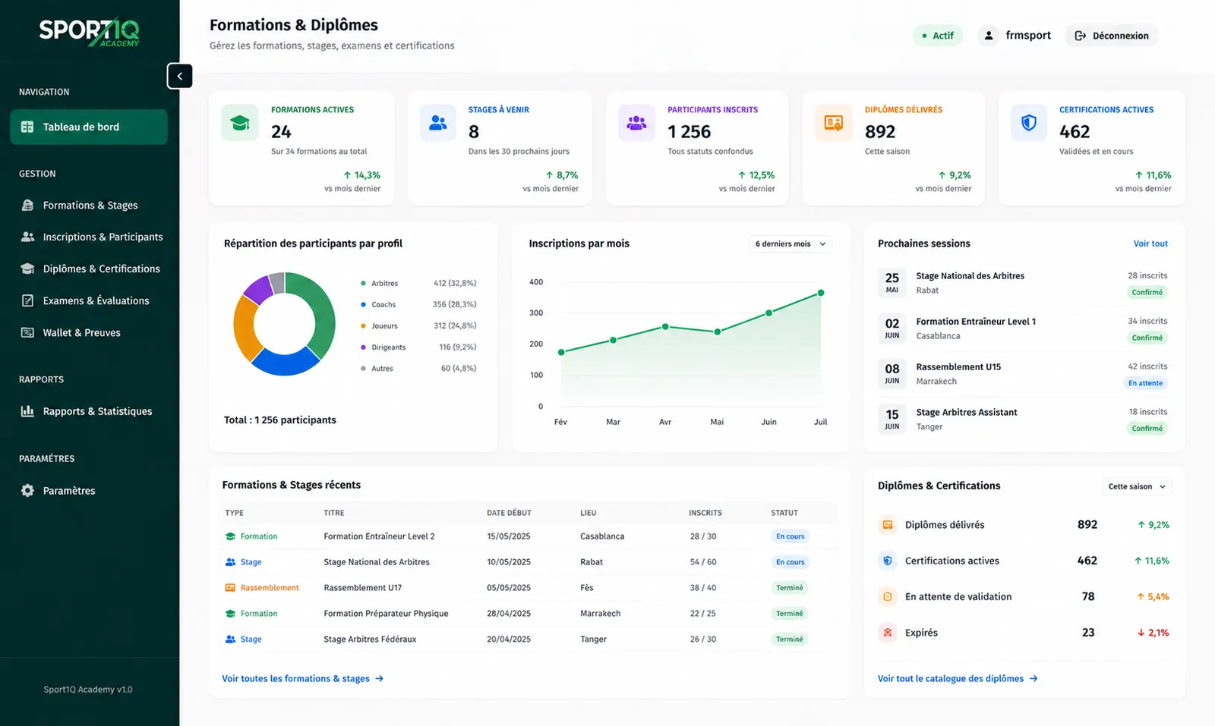Select the Rassemblement U15 session row
The image size is (1215, 726).
1024,374
